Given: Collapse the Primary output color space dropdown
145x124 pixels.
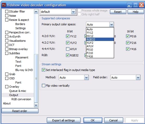Looking at the screenshot, I should click(x=111, y=25).
